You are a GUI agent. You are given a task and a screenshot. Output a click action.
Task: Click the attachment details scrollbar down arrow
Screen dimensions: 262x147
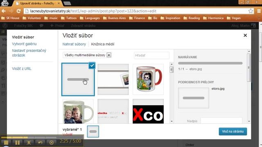pos(249,122)
